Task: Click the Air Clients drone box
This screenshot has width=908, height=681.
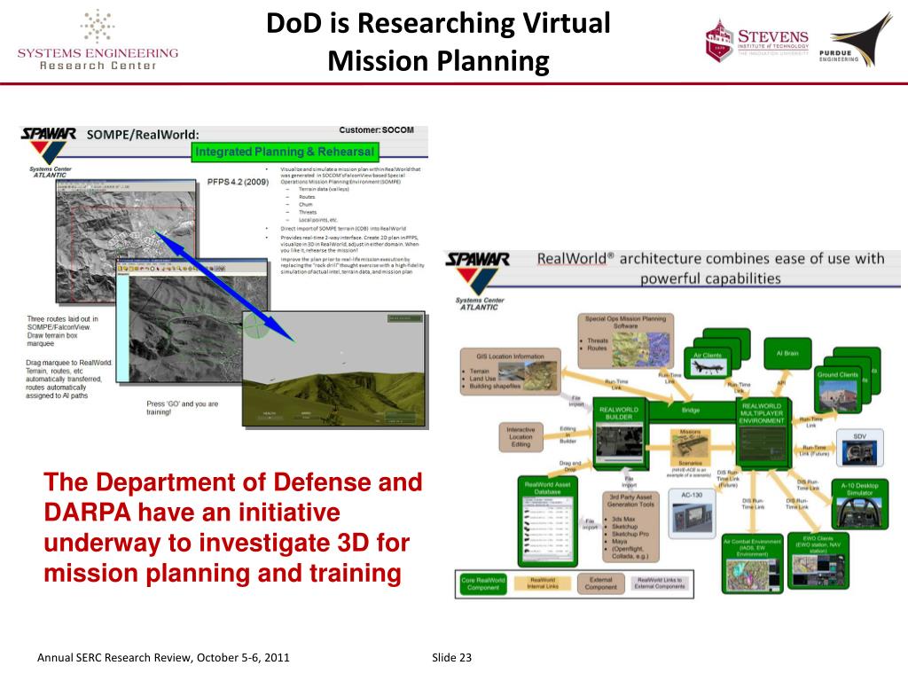Action: click(708, 363)
